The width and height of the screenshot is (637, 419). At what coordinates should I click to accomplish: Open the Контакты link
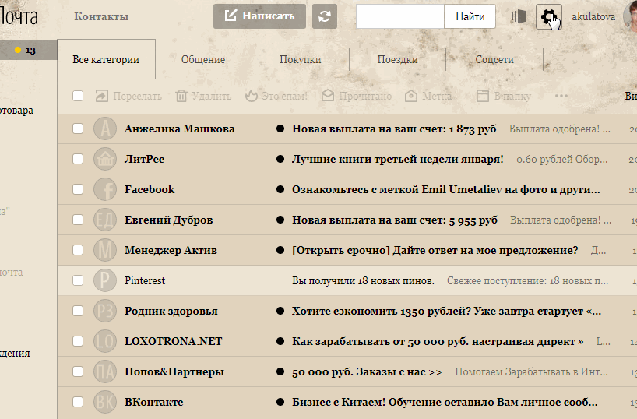pyautogui.click(x=101, y=16)
